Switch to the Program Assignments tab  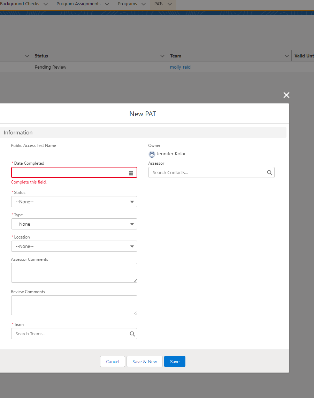pyautogui.click(x=78, y=4)
